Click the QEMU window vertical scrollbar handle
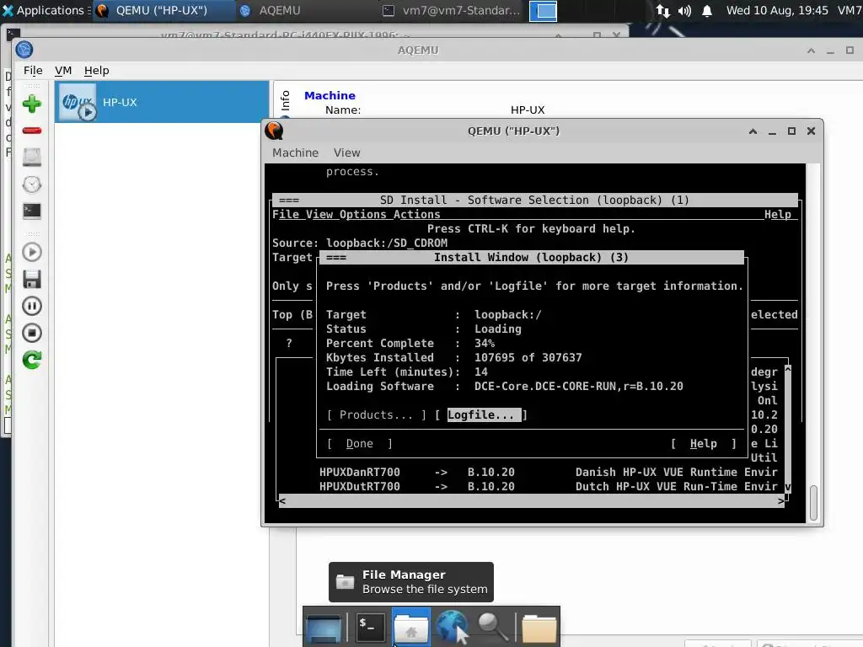863x647 pixels. click(x=813, y=502)
